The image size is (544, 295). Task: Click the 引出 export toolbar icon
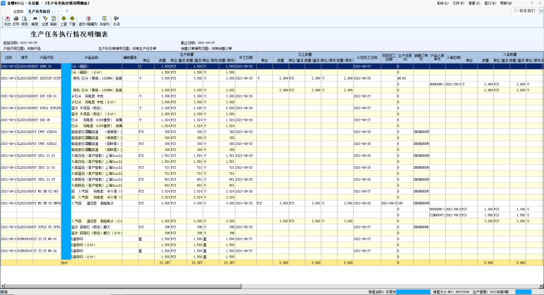(x=7, y=21)
